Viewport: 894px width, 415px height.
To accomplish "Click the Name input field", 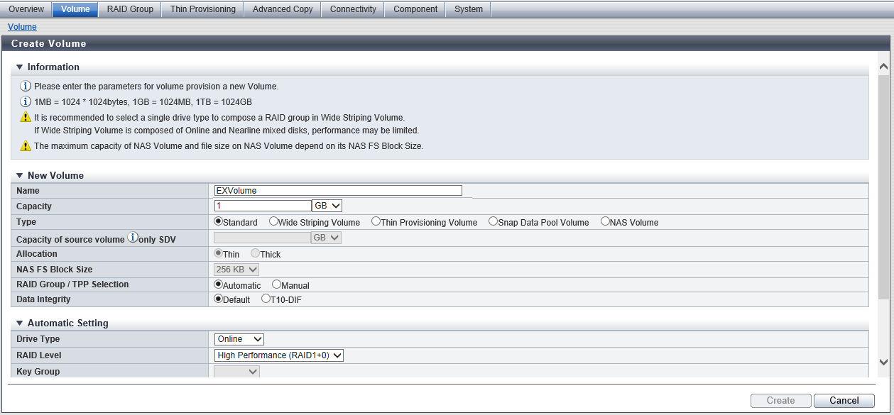I will coord(338,191).
